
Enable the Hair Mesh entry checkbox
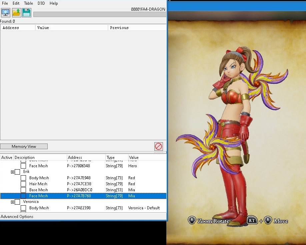tap(23, 184)
